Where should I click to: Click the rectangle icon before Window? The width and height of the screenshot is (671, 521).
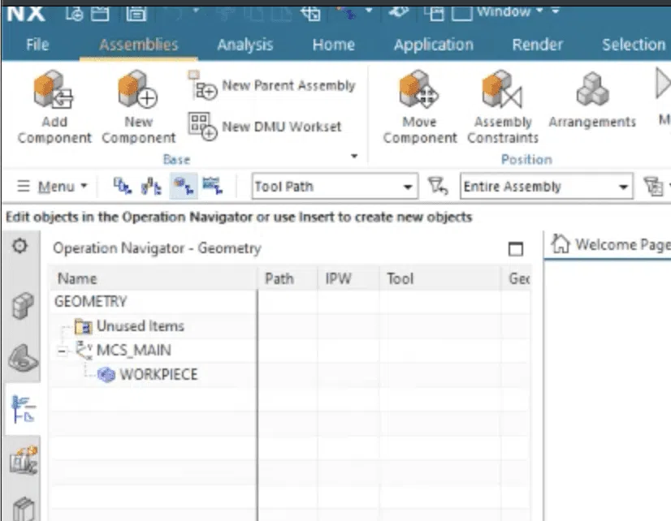pos(461,14)
